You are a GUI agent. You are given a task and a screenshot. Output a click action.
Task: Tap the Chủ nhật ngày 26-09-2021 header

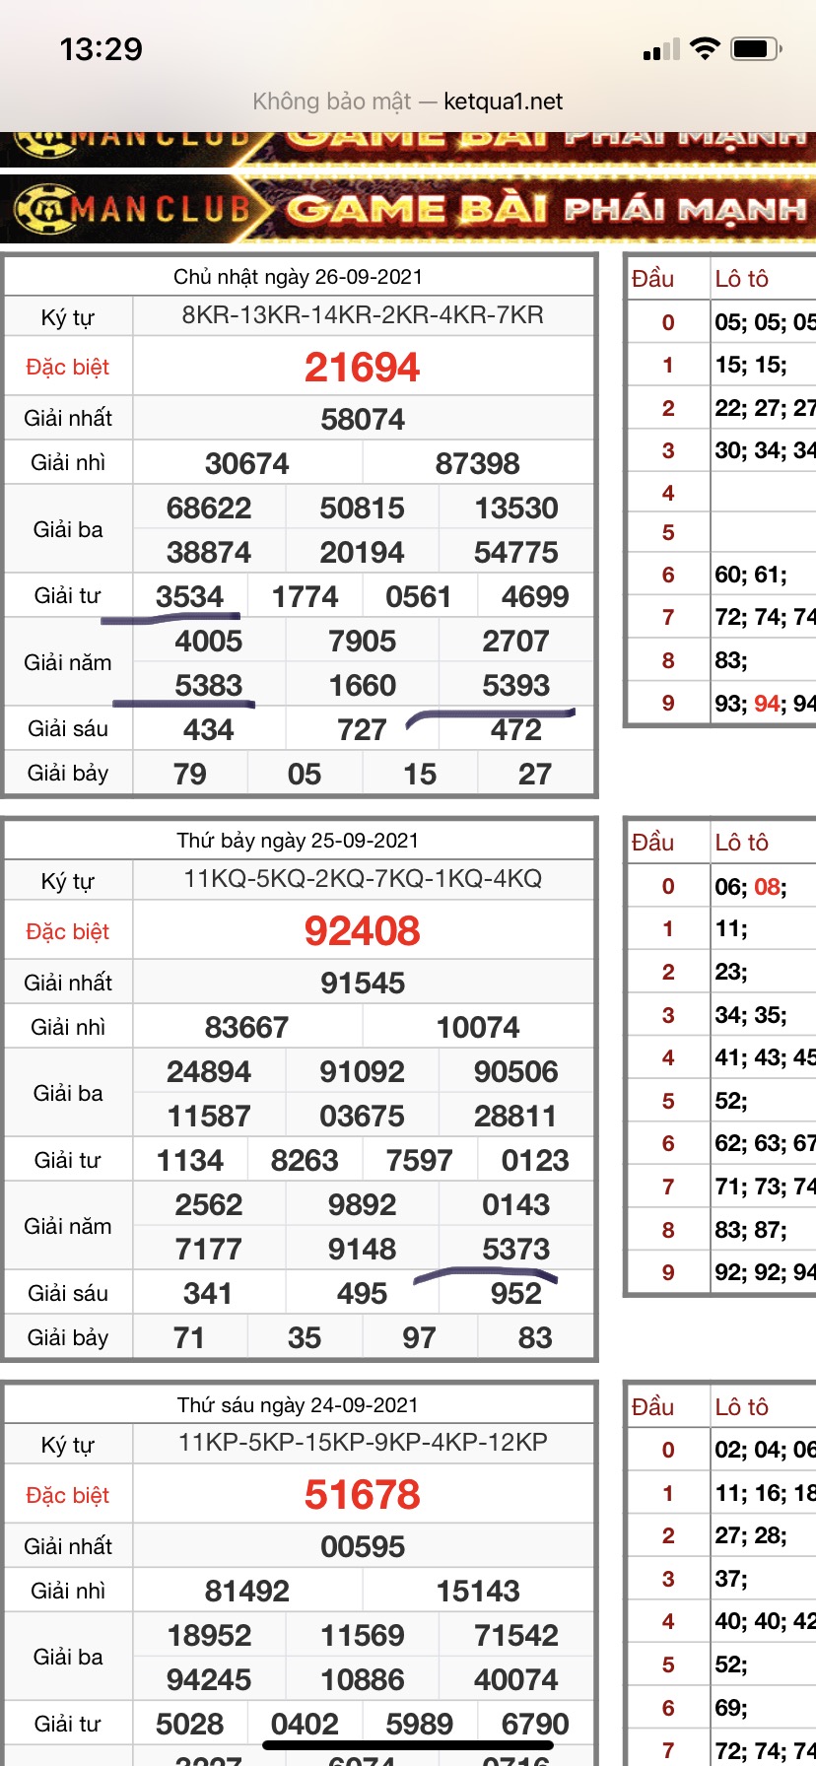click(x=298, y=277)
